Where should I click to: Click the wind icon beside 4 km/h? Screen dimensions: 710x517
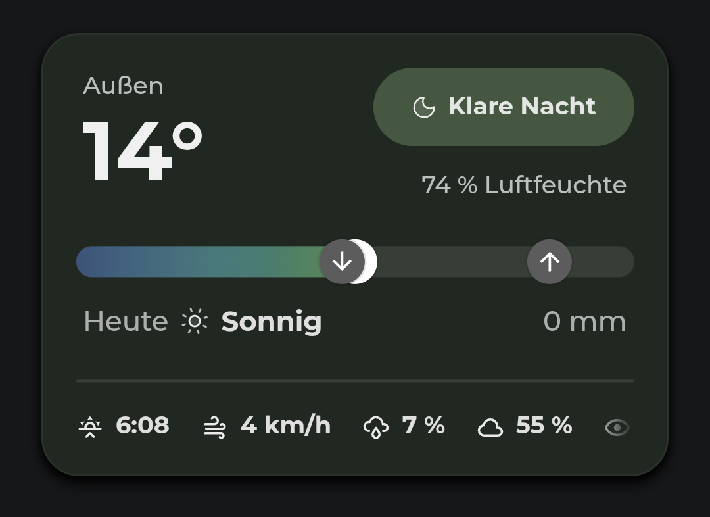click(x=214, y=428)
